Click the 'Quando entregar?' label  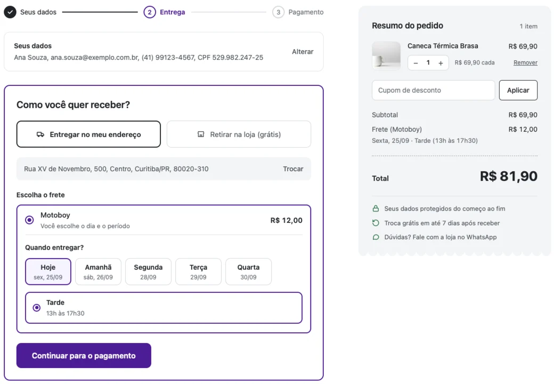(x=54, y=247)
